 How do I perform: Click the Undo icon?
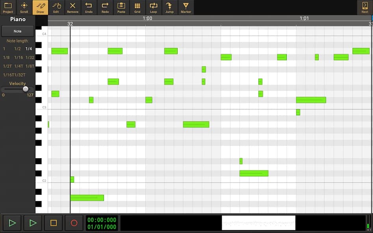coord(89,7)
